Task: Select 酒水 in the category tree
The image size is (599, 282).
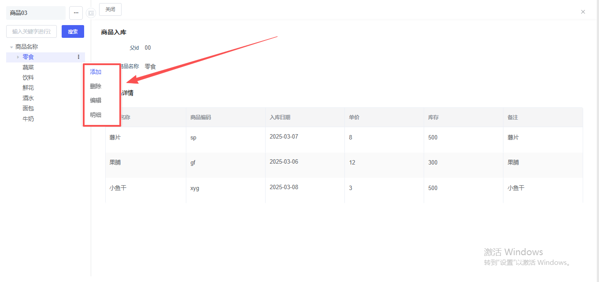Action: coord(28,98)
